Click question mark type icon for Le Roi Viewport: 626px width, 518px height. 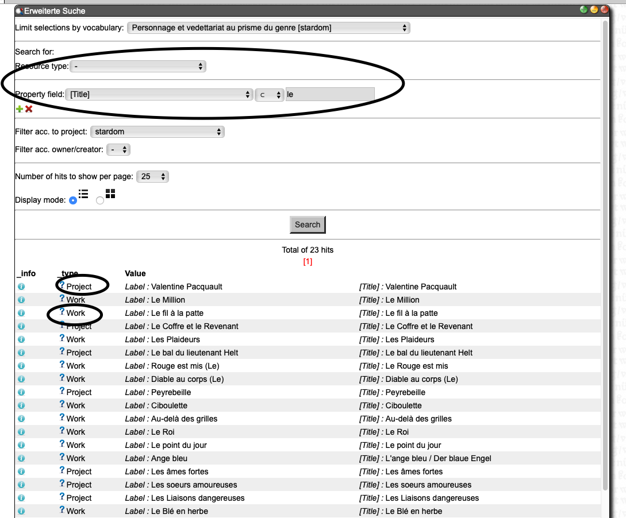(62, 430)
